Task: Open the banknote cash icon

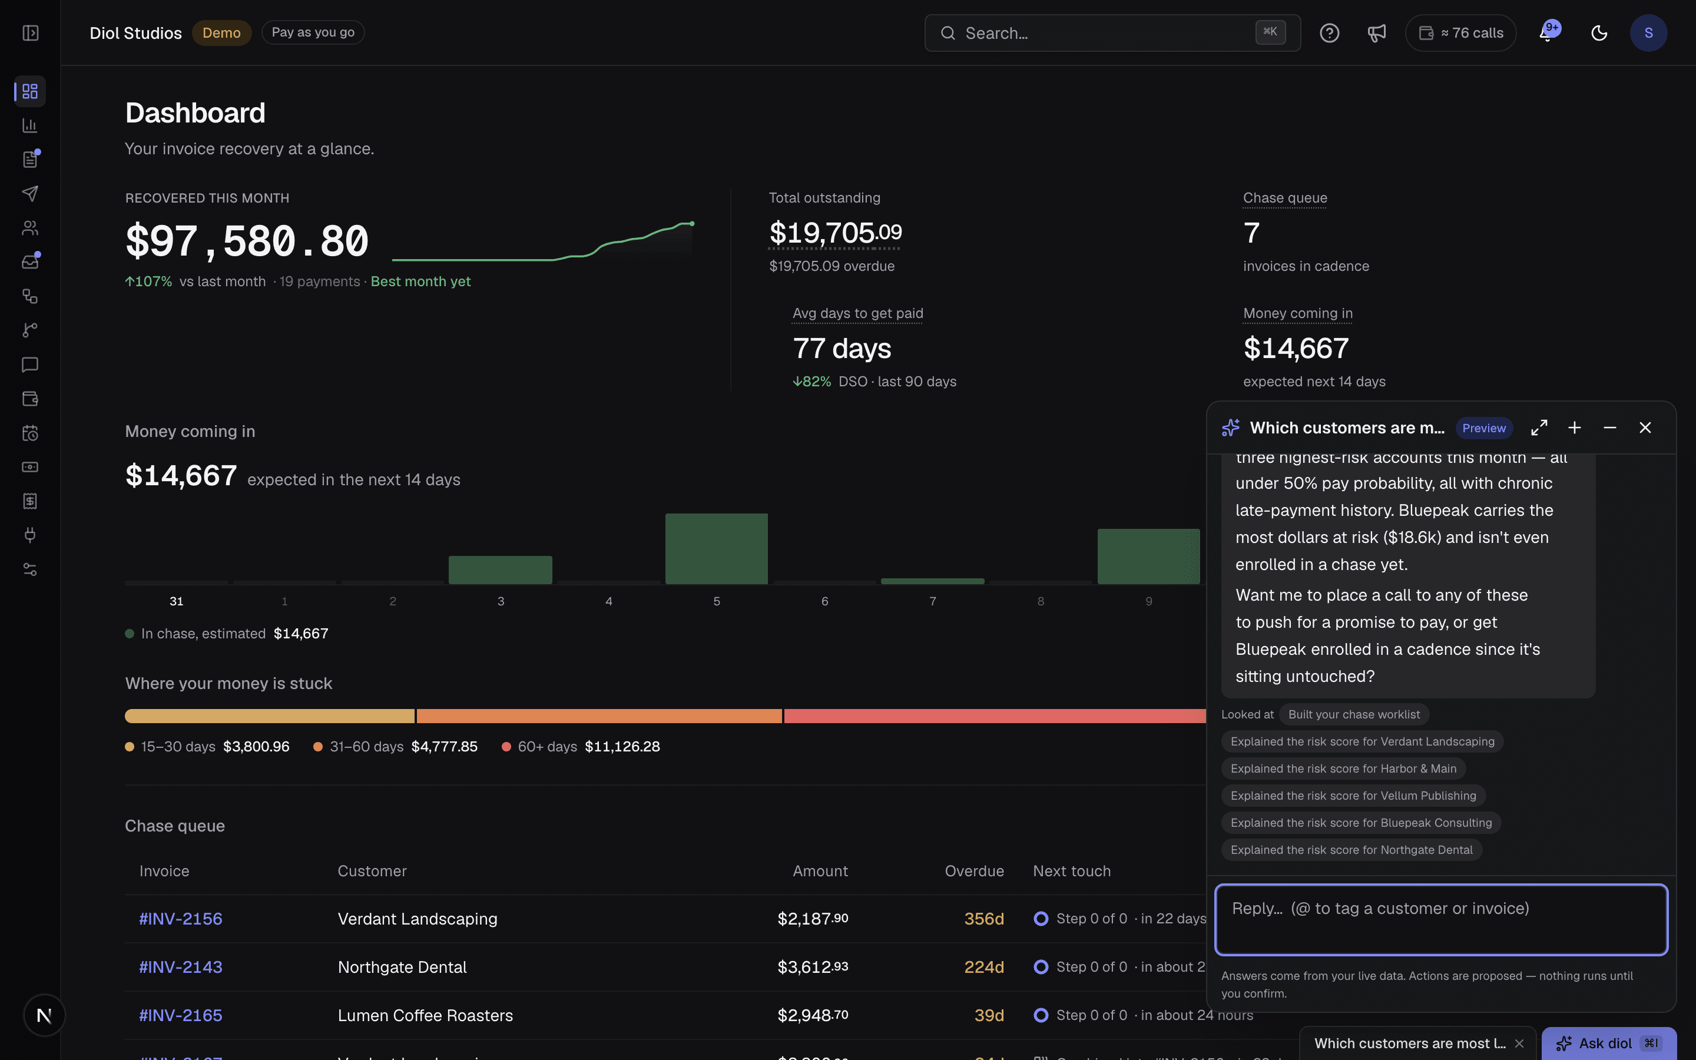Action: [x=30, y=467]
